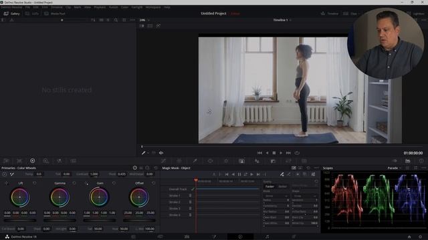Open Scopes three-dot options menu
Image resolution: width=428 pixels, height=240 pixels.
423,168
